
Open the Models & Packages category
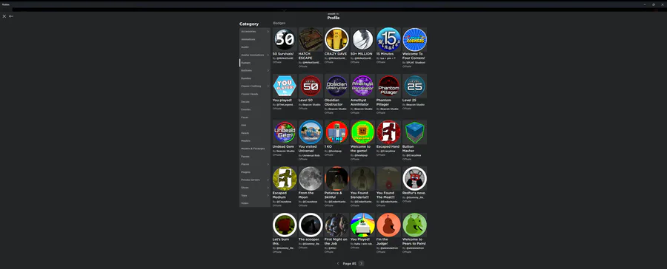coord(255,149)
